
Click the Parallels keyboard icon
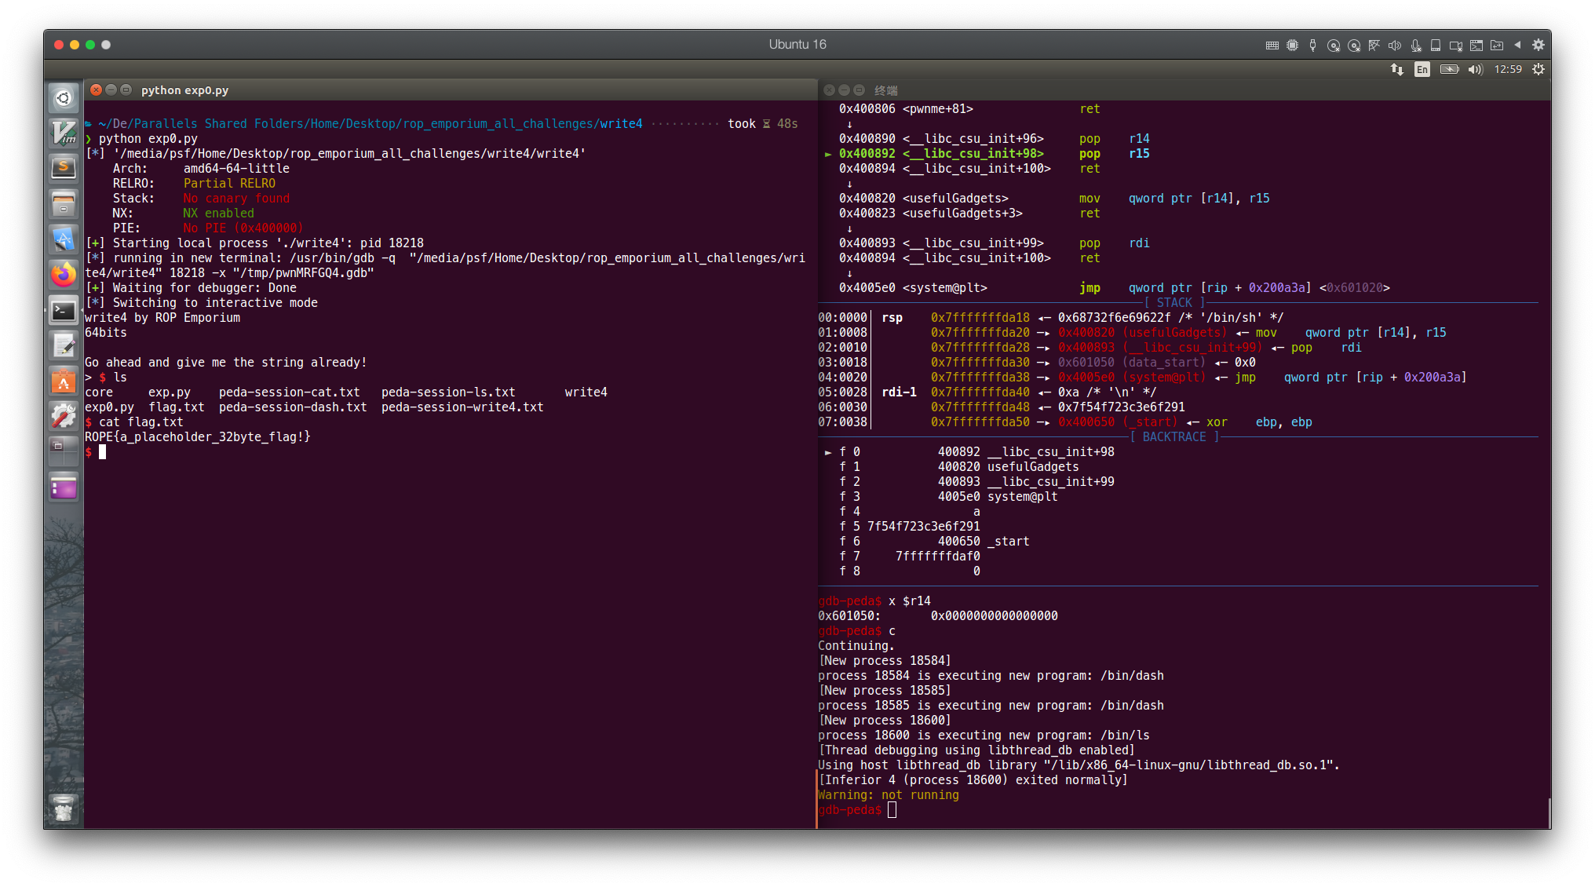tap(1272, 45)
